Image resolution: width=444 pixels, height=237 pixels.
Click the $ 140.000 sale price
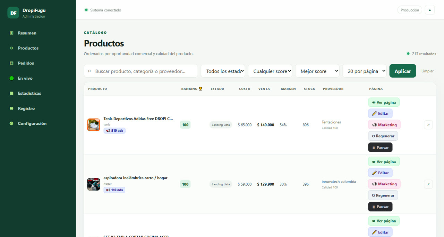click(265, 125)
